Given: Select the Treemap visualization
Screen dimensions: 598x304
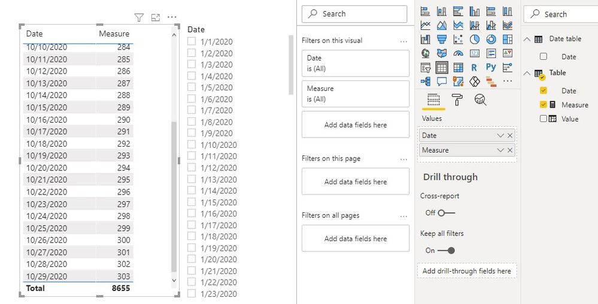Looking at the screenshot, I should tap(507, 39).
